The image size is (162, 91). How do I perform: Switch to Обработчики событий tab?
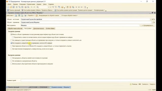tap(15, 29)
